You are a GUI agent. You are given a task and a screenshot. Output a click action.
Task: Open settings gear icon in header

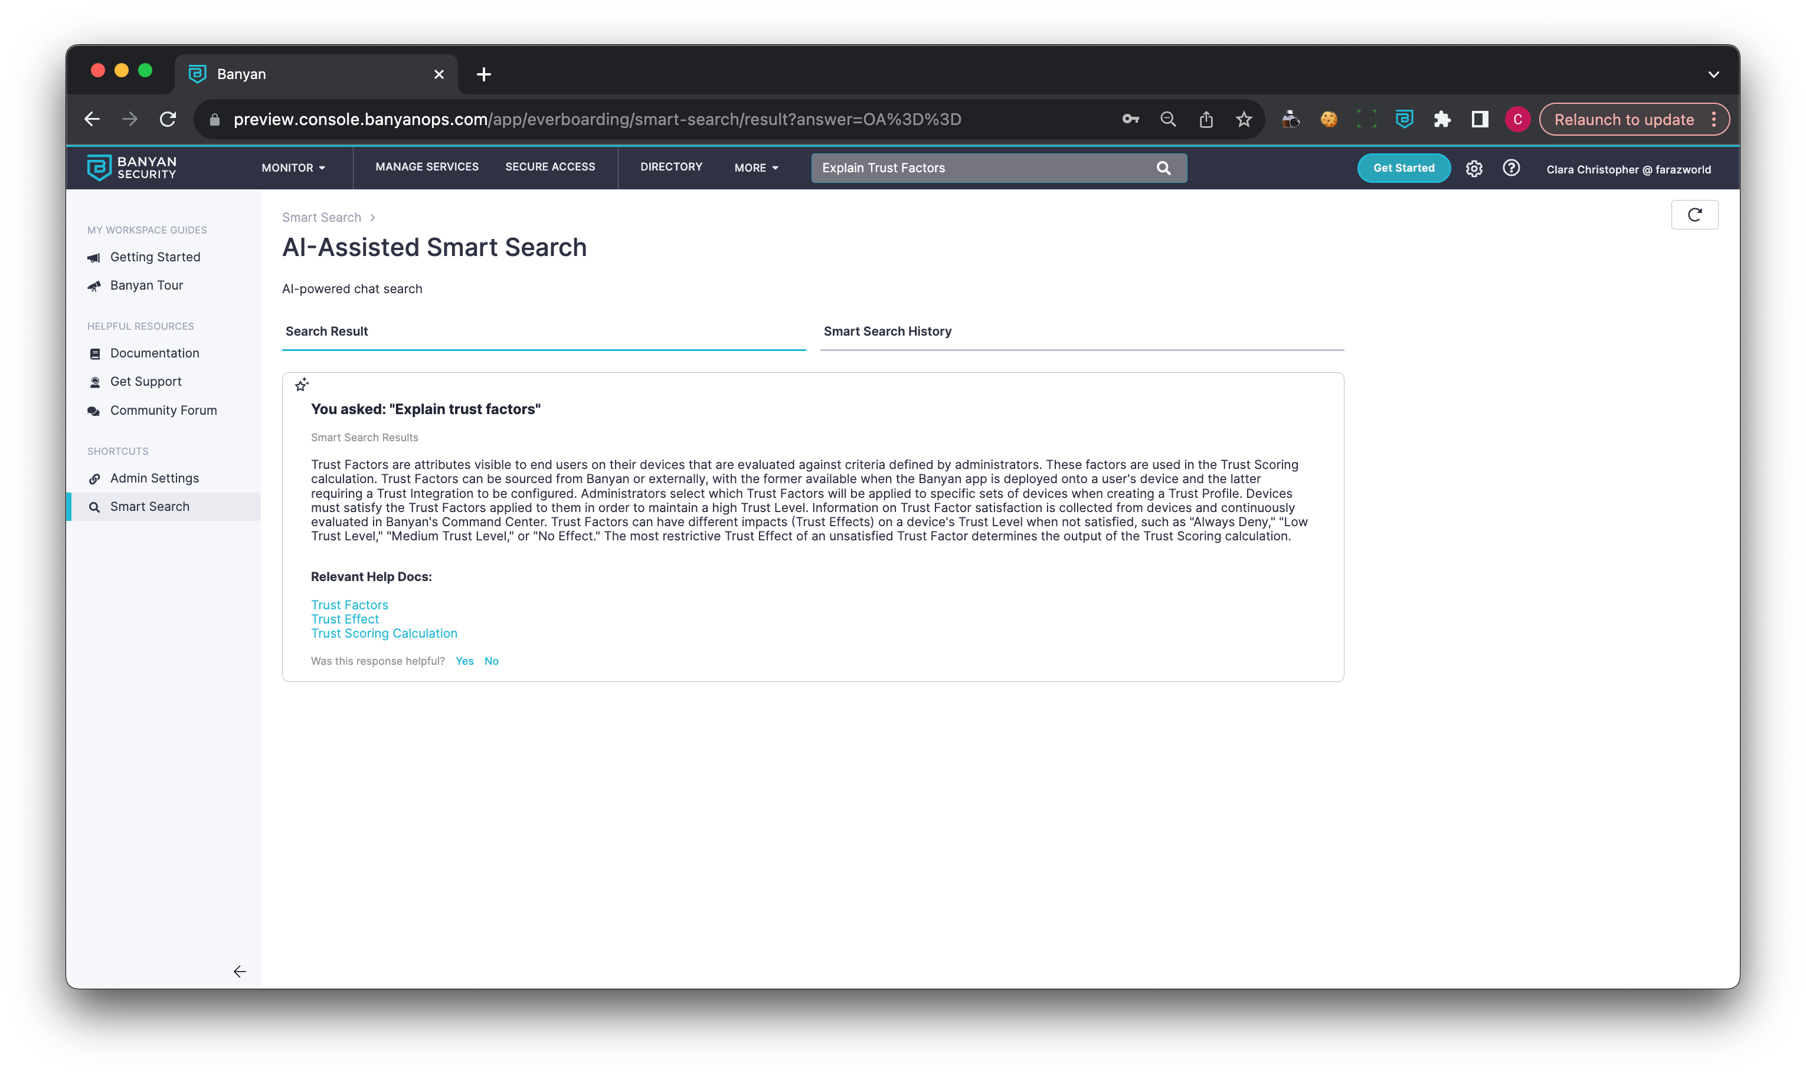(1473, 169)
